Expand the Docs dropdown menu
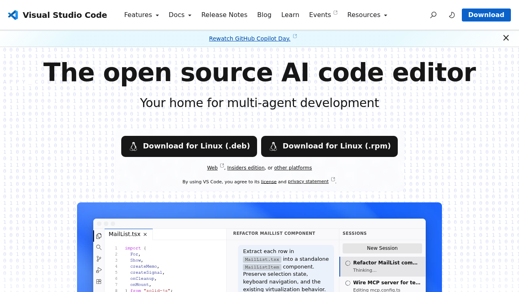 tap(180, 15)
